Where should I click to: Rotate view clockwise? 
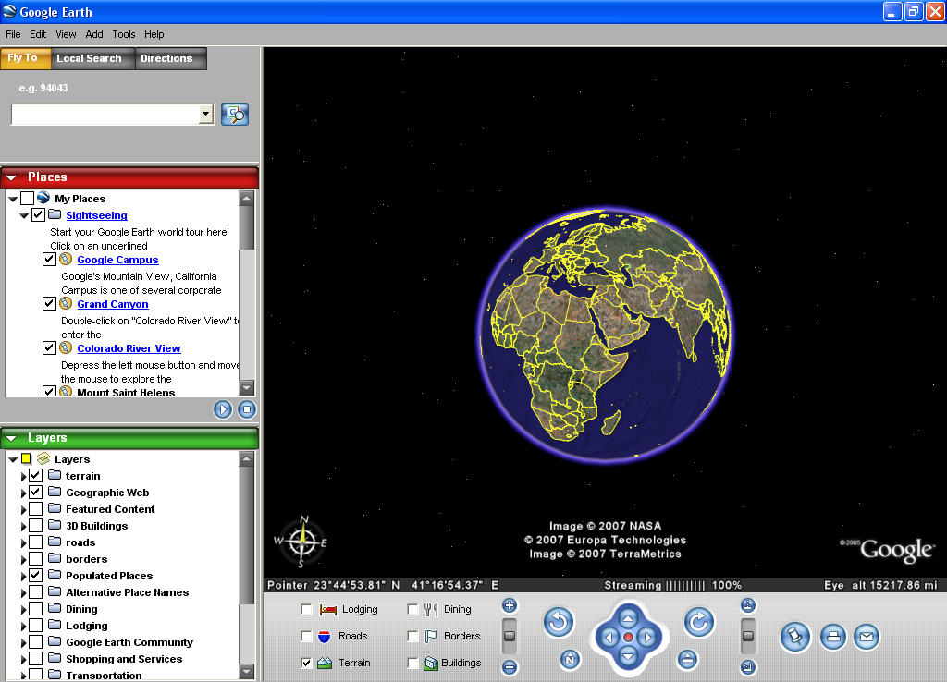(x=699, y=622)
